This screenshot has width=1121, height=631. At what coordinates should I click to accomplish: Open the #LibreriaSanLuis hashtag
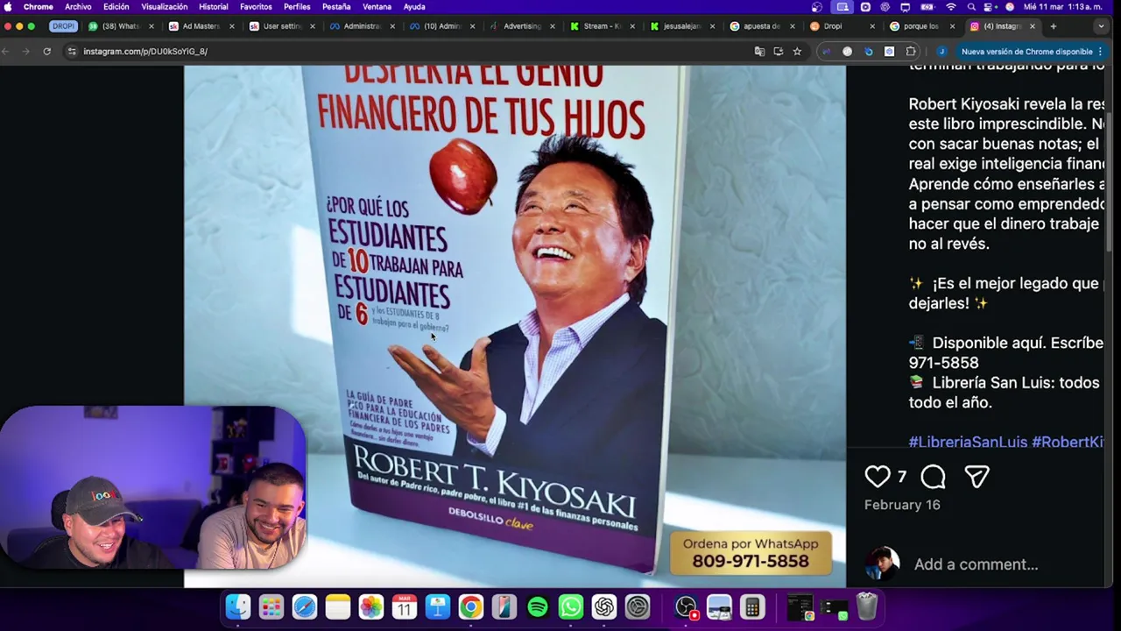tap(968, 442)
